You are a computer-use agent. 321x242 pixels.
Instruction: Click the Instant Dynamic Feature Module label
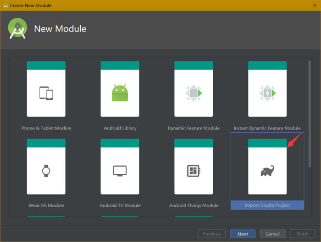pyautogui.click(x=267, y=128)
